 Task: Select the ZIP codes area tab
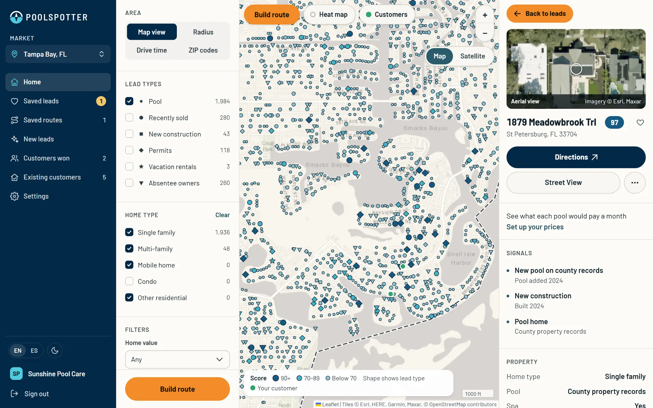tap(203, 50)
